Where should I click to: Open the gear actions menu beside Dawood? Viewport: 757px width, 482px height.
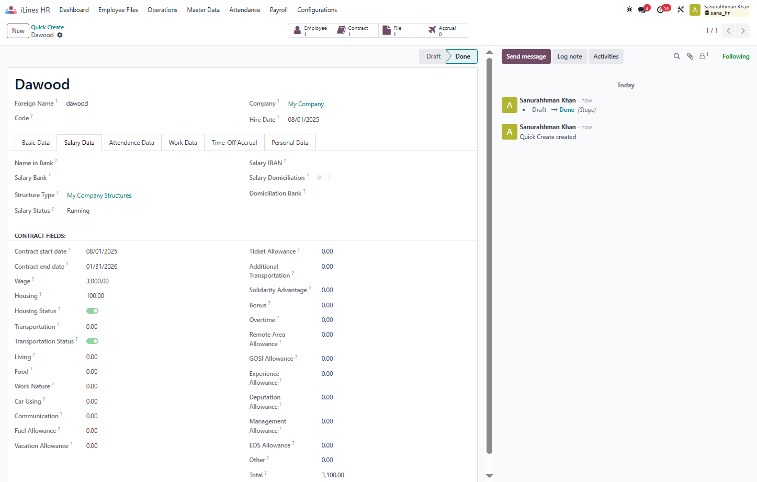(60, 35)
